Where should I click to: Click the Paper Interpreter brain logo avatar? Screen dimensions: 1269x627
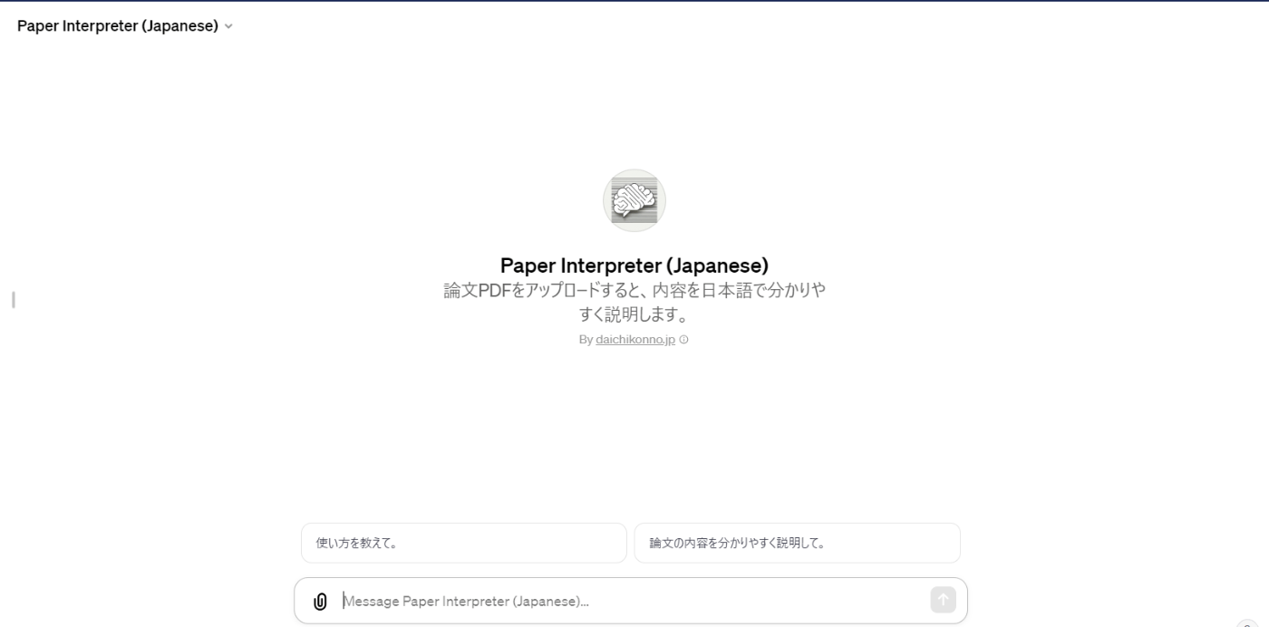pyautogui.click(x=634, y=200)
